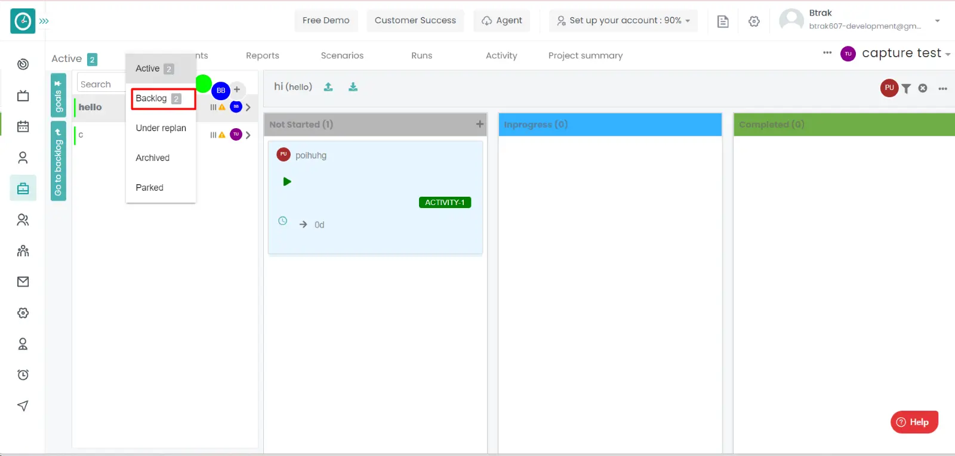Select the Parked option in the menu
Viewport: 955px width, 456px height.
149,188
